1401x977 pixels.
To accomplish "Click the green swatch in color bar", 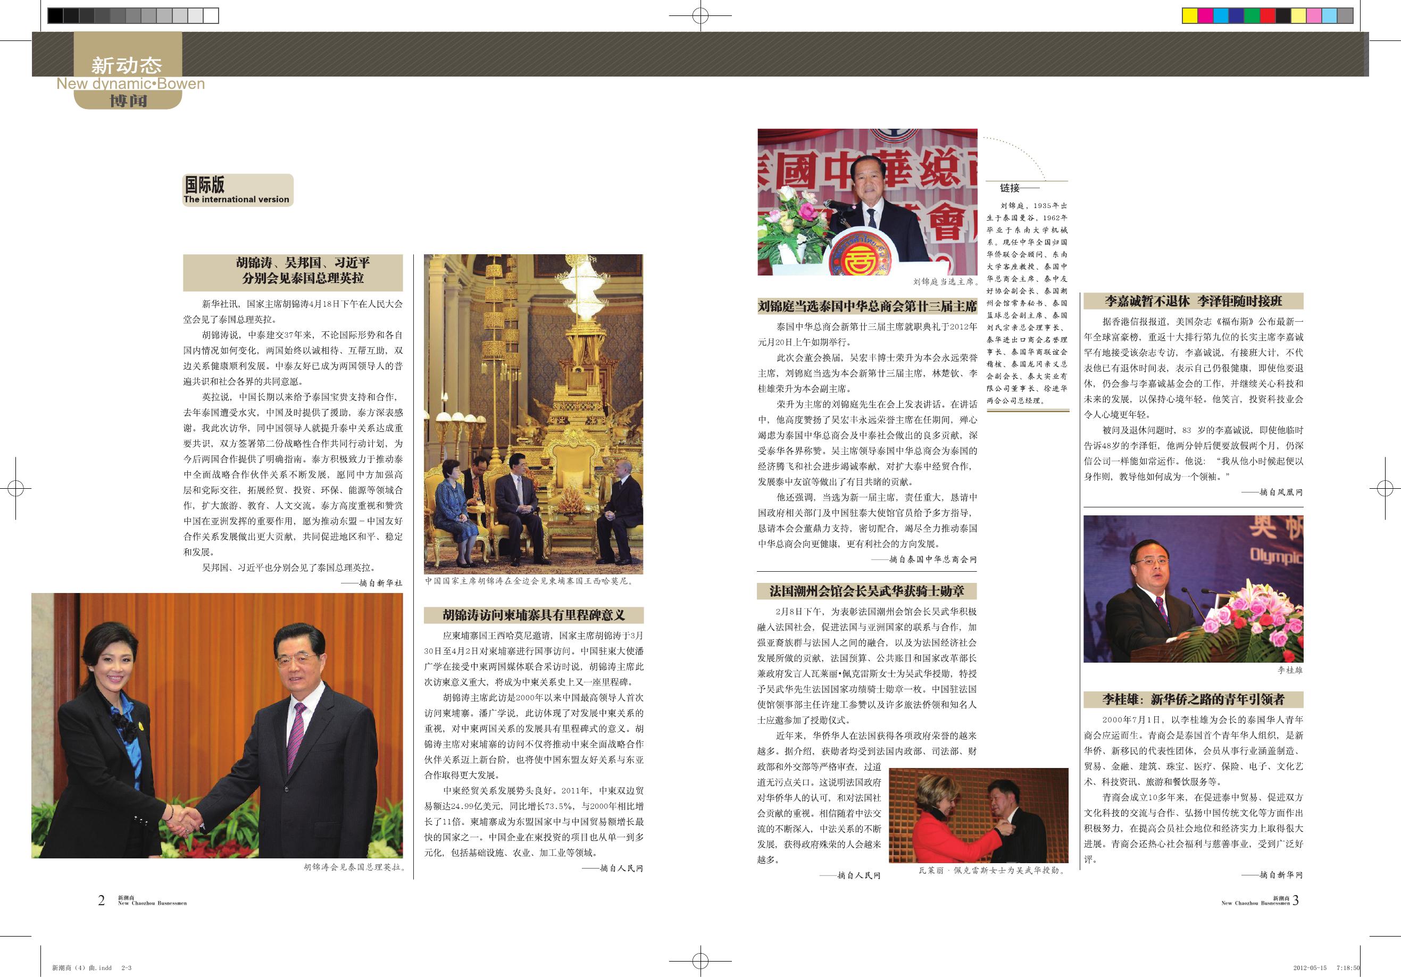I will tap(1253, 16).
